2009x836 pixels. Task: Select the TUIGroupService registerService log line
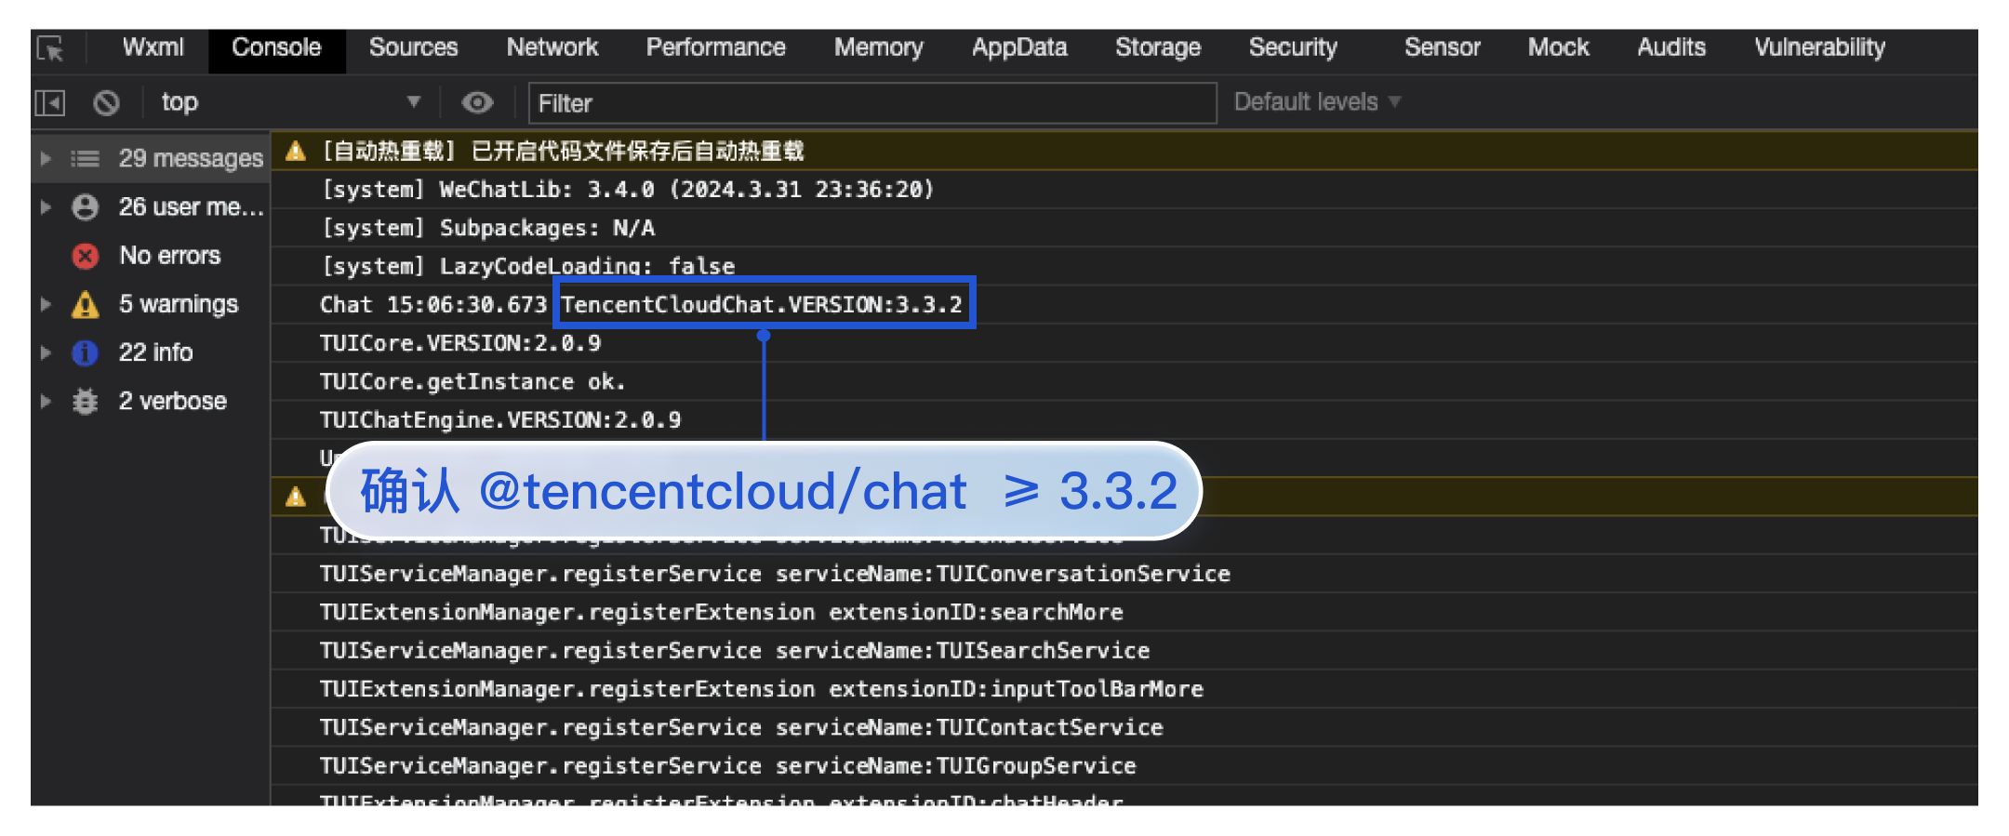[x=1124, y=765]
